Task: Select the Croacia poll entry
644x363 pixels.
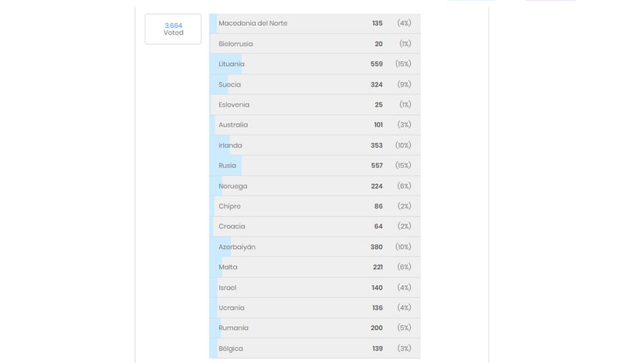Action: [315, 226]
